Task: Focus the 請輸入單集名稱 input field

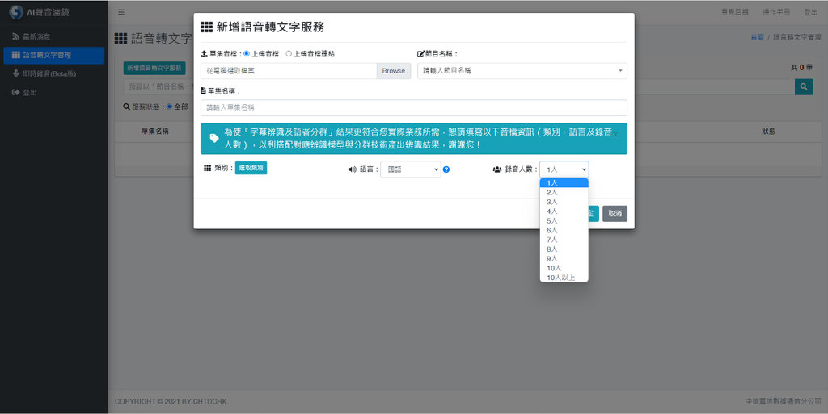Action: (x=414, y=107)
